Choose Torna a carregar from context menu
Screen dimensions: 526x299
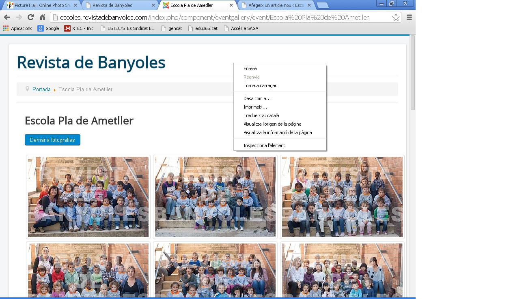point(260,85)
